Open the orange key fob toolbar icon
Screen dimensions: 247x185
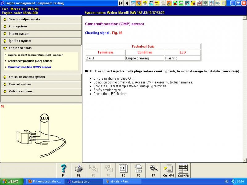pyautogui.click(x=169, y=3)
